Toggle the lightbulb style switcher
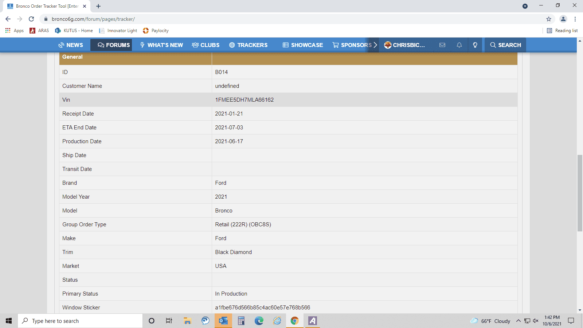583x328 pixels. pos(475,45)
